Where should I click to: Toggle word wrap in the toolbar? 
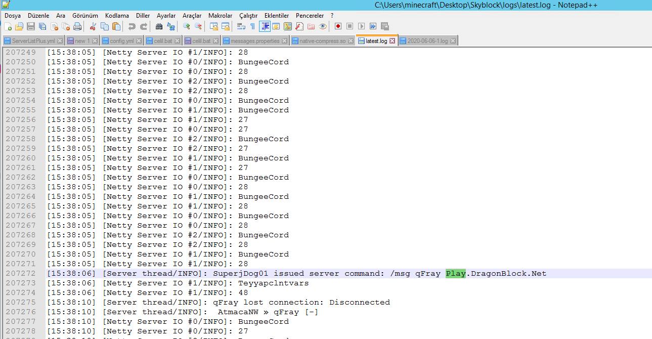tap(241, 26)
